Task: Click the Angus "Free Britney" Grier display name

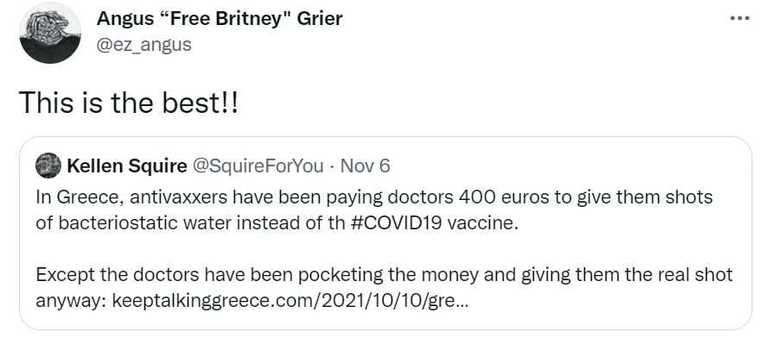Action: tap(219, 19)
